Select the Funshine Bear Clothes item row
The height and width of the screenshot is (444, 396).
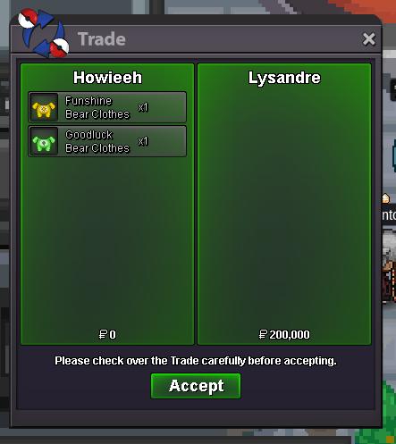click(107, 107)
